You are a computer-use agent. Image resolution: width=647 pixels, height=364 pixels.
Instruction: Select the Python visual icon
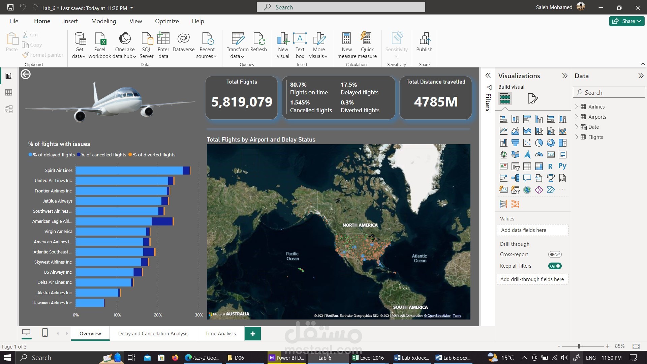pos(562,166)
